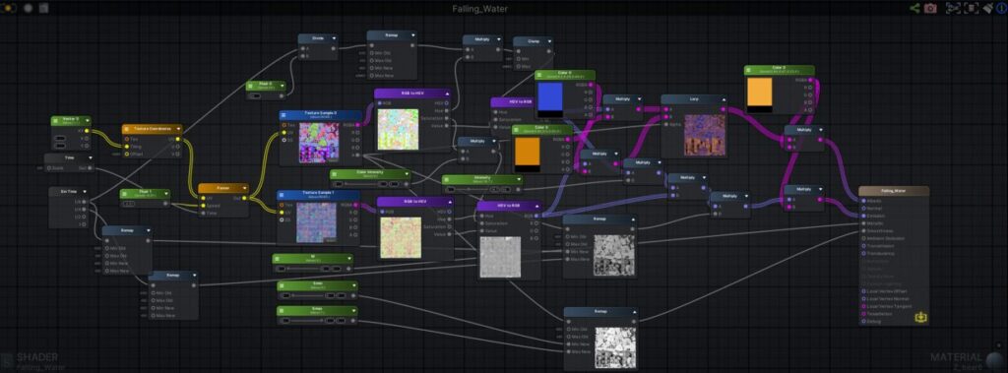
Task: Toggle the Float 0 node value switch
Action: click(255, 95)
